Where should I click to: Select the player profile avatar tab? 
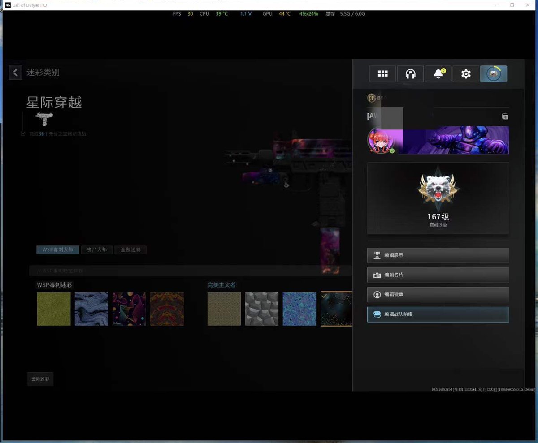493,73
